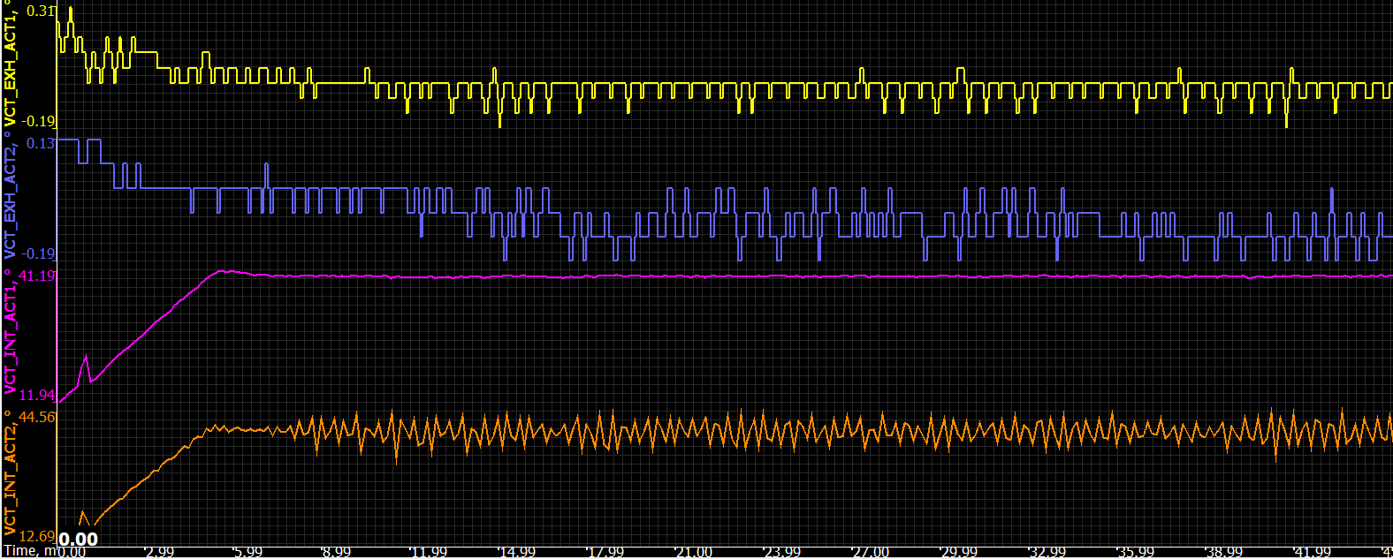Click the 2.99 time axis tick label
This screenshot has height=559, width=1393.
click(x=159, y=552)
